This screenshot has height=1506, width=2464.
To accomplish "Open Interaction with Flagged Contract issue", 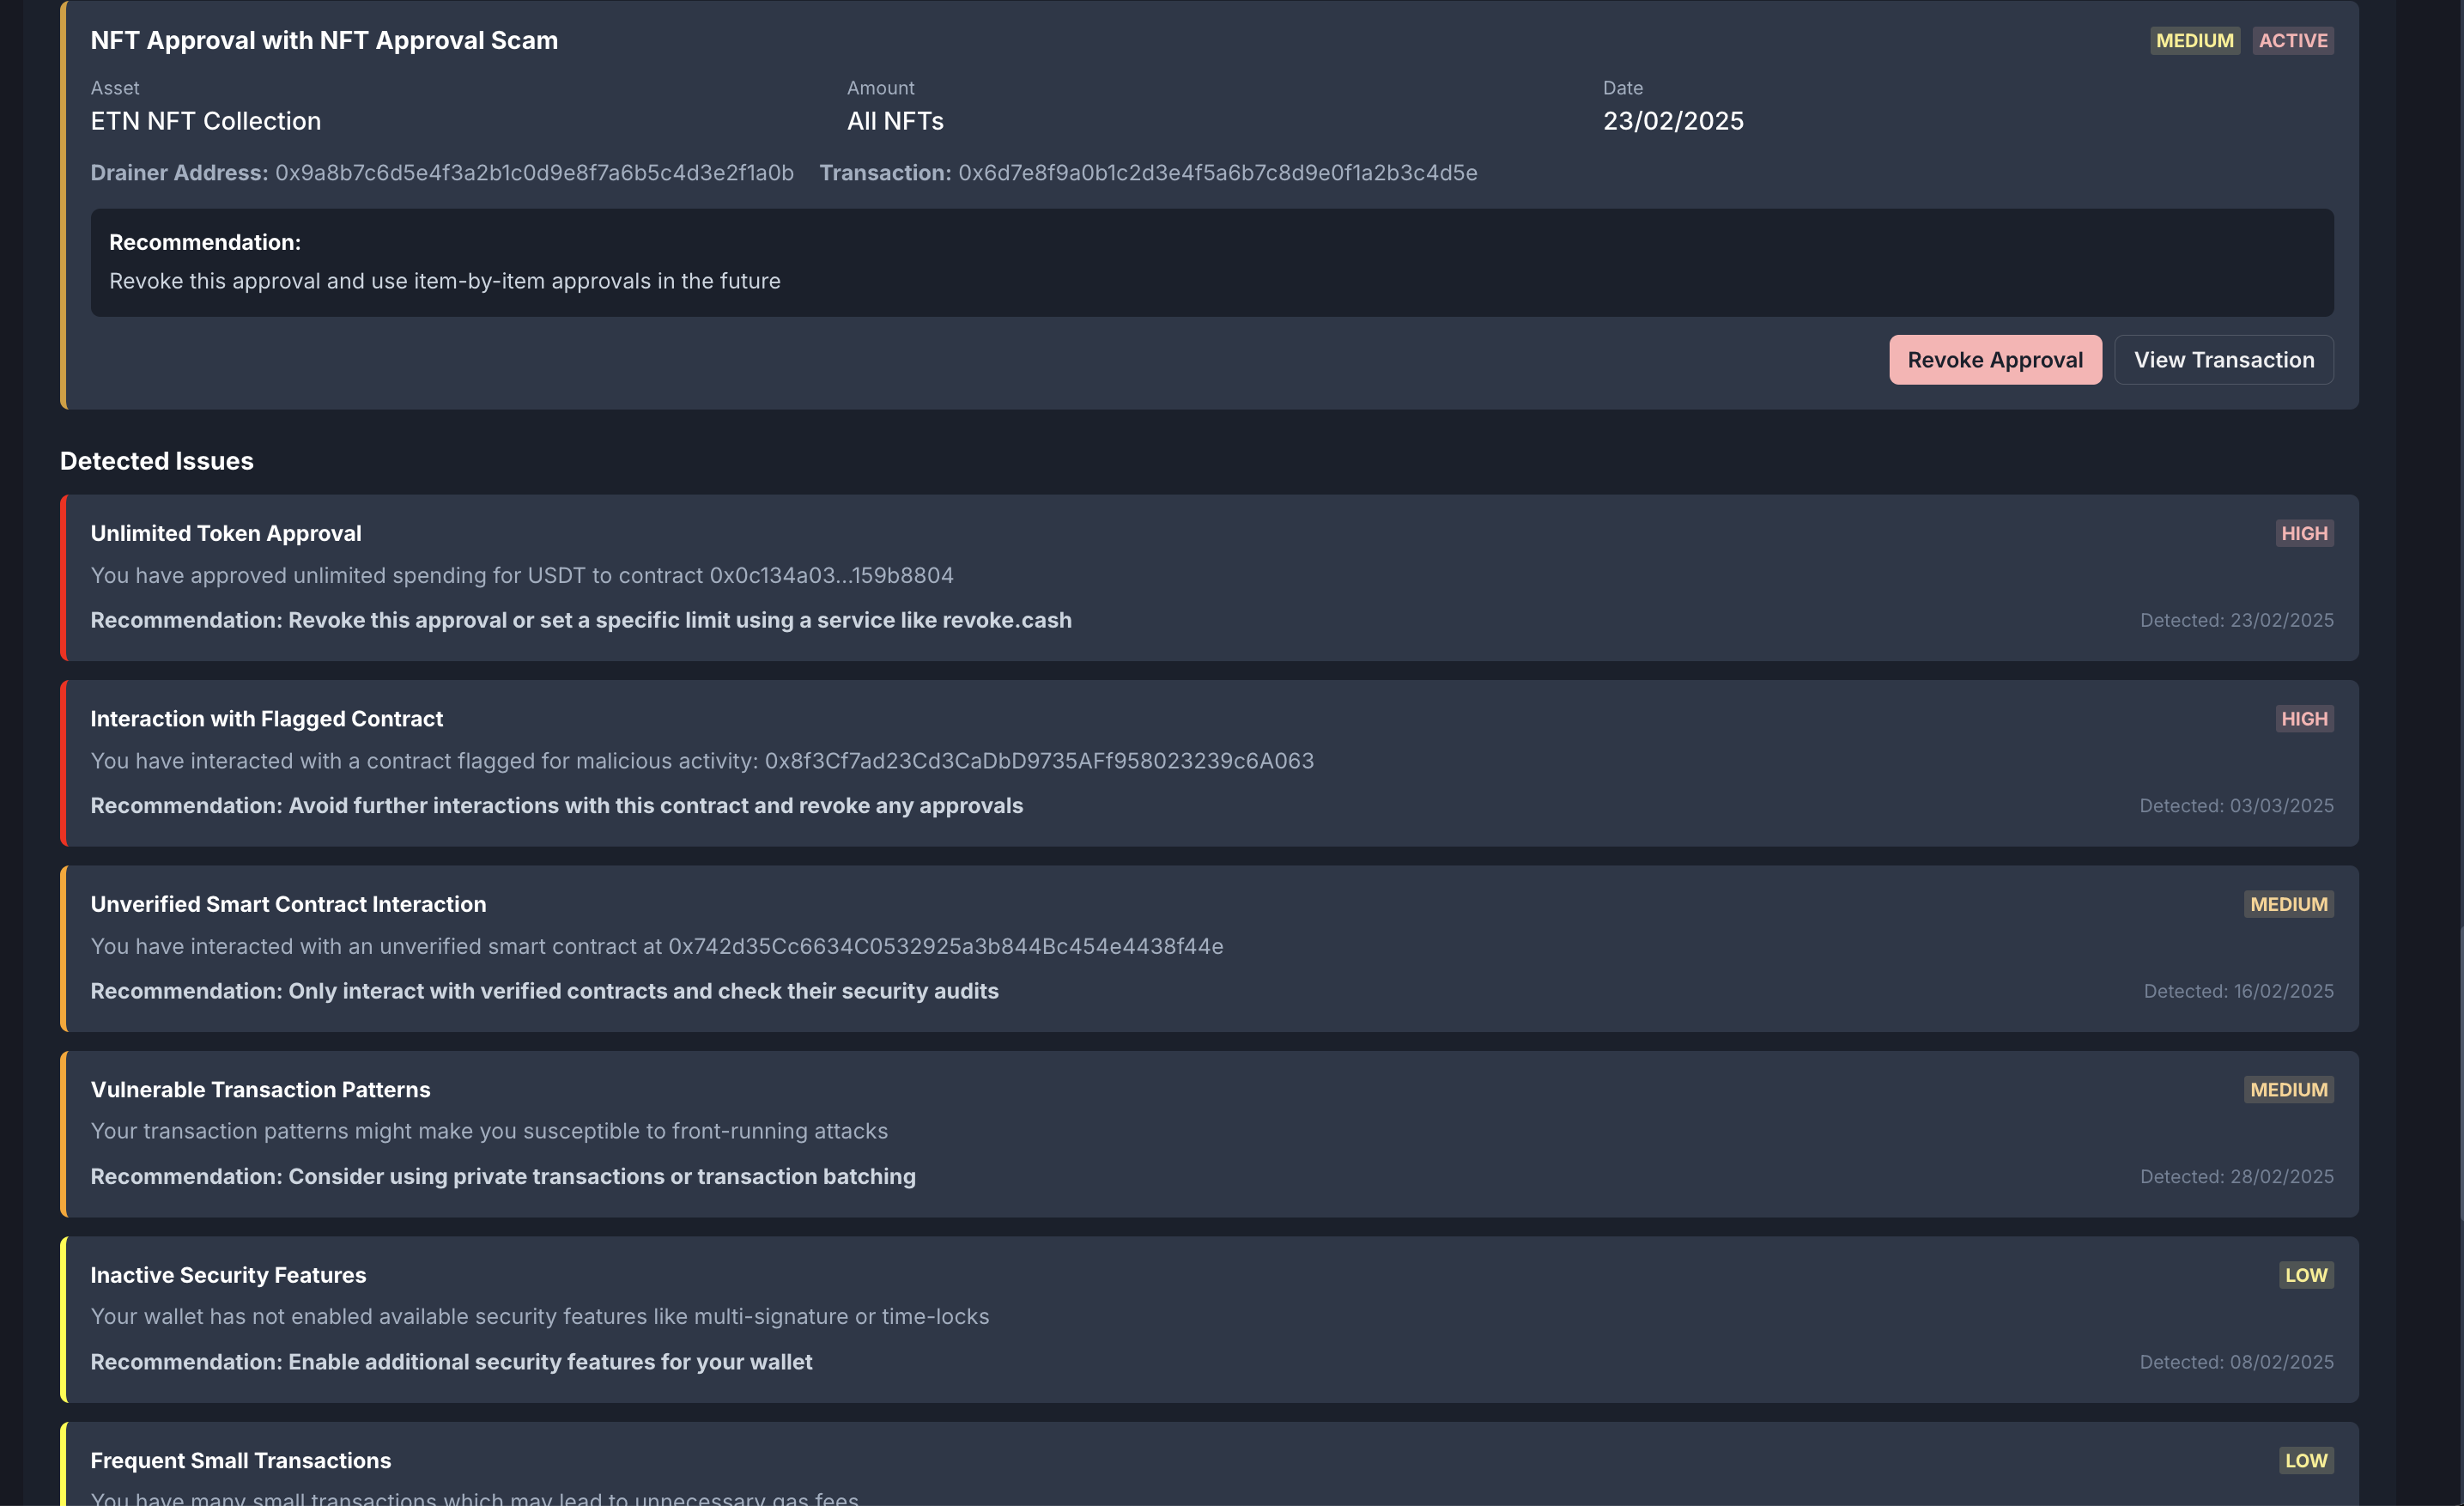I will click(x=266, y=719).
